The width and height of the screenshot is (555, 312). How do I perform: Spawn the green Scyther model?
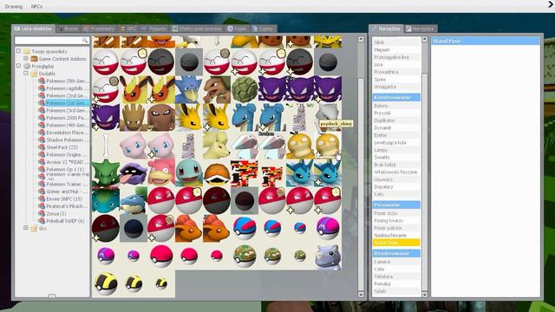[106, 173]
